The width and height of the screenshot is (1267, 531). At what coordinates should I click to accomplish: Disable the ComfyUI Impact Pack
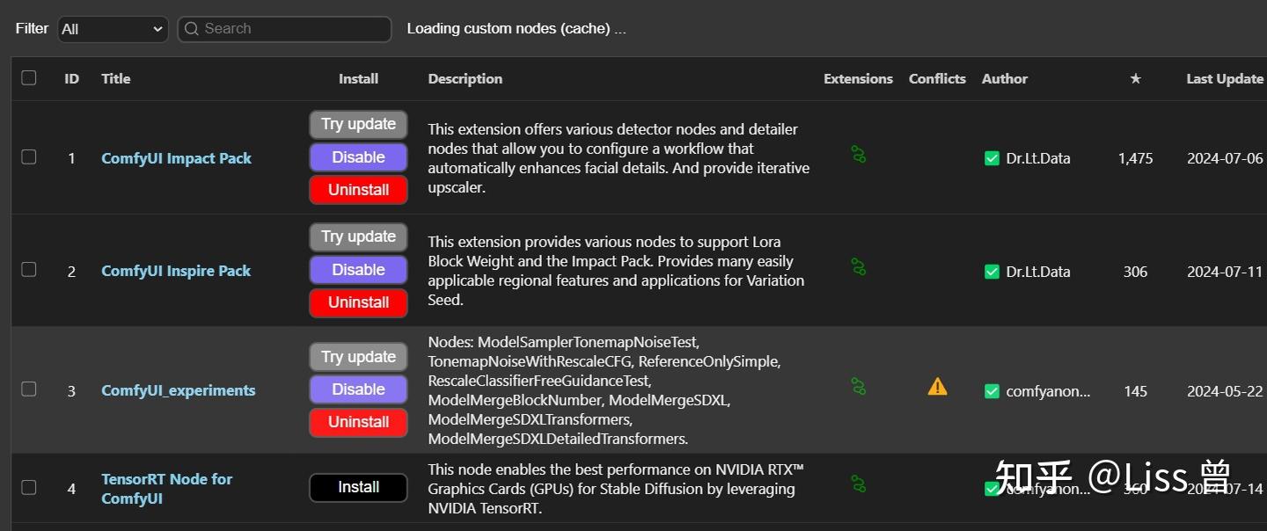[358, 157]
